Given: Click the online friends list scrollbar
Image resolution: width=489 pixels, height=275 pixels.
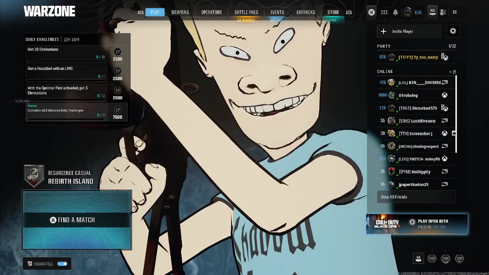Looking at the screenshot, I should [456, 114].
